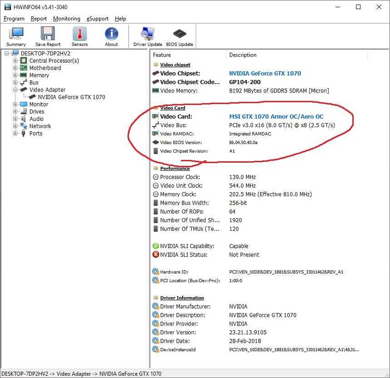Select Central Processor(s) chip icon
390x378 pixels.
coord(23,60)
